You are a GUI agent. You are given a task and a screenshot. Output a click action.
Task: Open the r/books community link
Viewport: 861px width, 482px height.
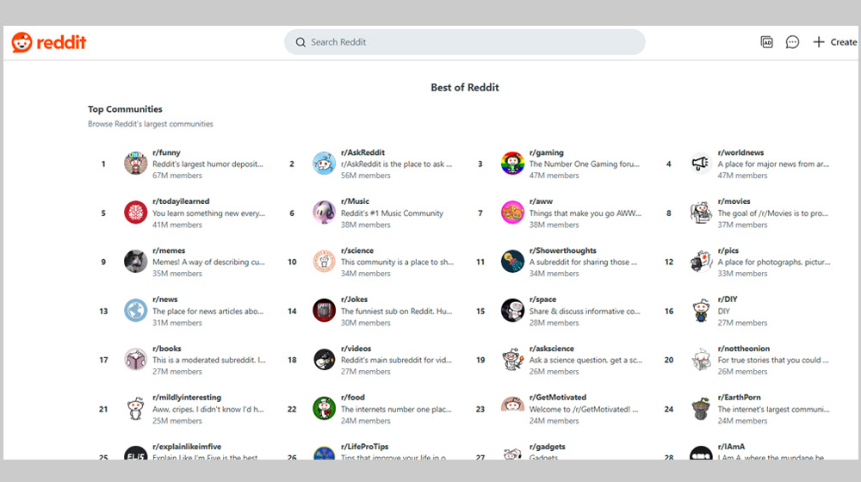tap(166, 349)
